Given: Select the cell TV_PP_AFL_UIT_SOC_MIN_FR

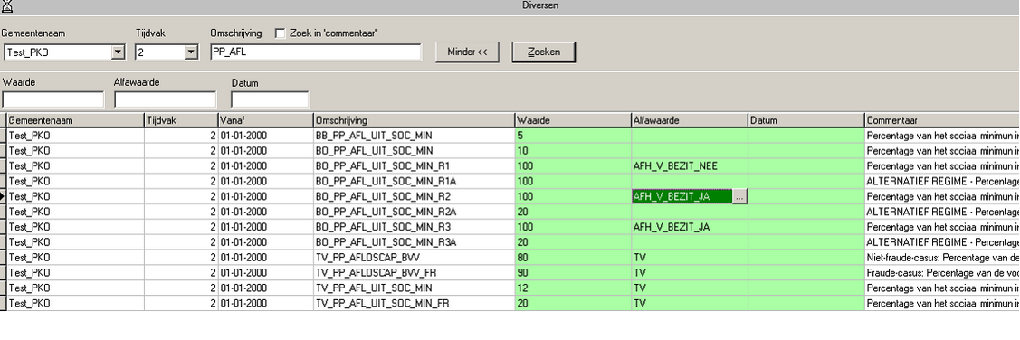Looking at the screenshot, I should pyautogui.click(x=415, y=304).
